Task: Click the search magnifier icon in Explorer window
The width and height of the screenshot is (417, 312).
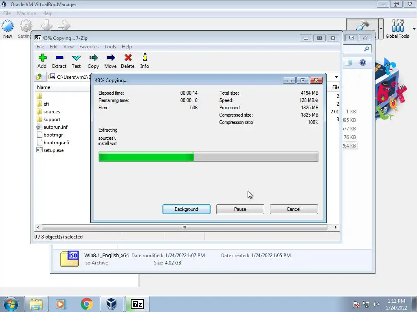Action: click(367, 49)
